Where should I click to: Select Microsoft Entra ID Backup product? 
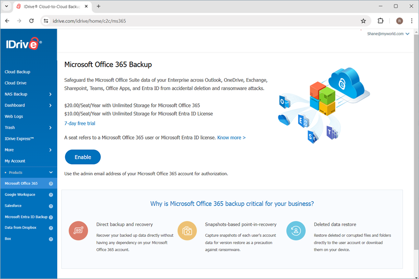(26, 217)
